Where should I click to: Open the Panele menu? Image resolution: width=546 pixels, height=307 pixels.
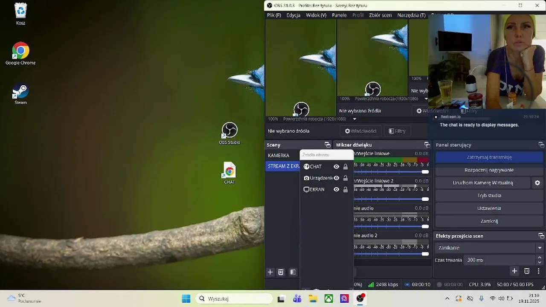pyautogui.click(x=339, y=15)
